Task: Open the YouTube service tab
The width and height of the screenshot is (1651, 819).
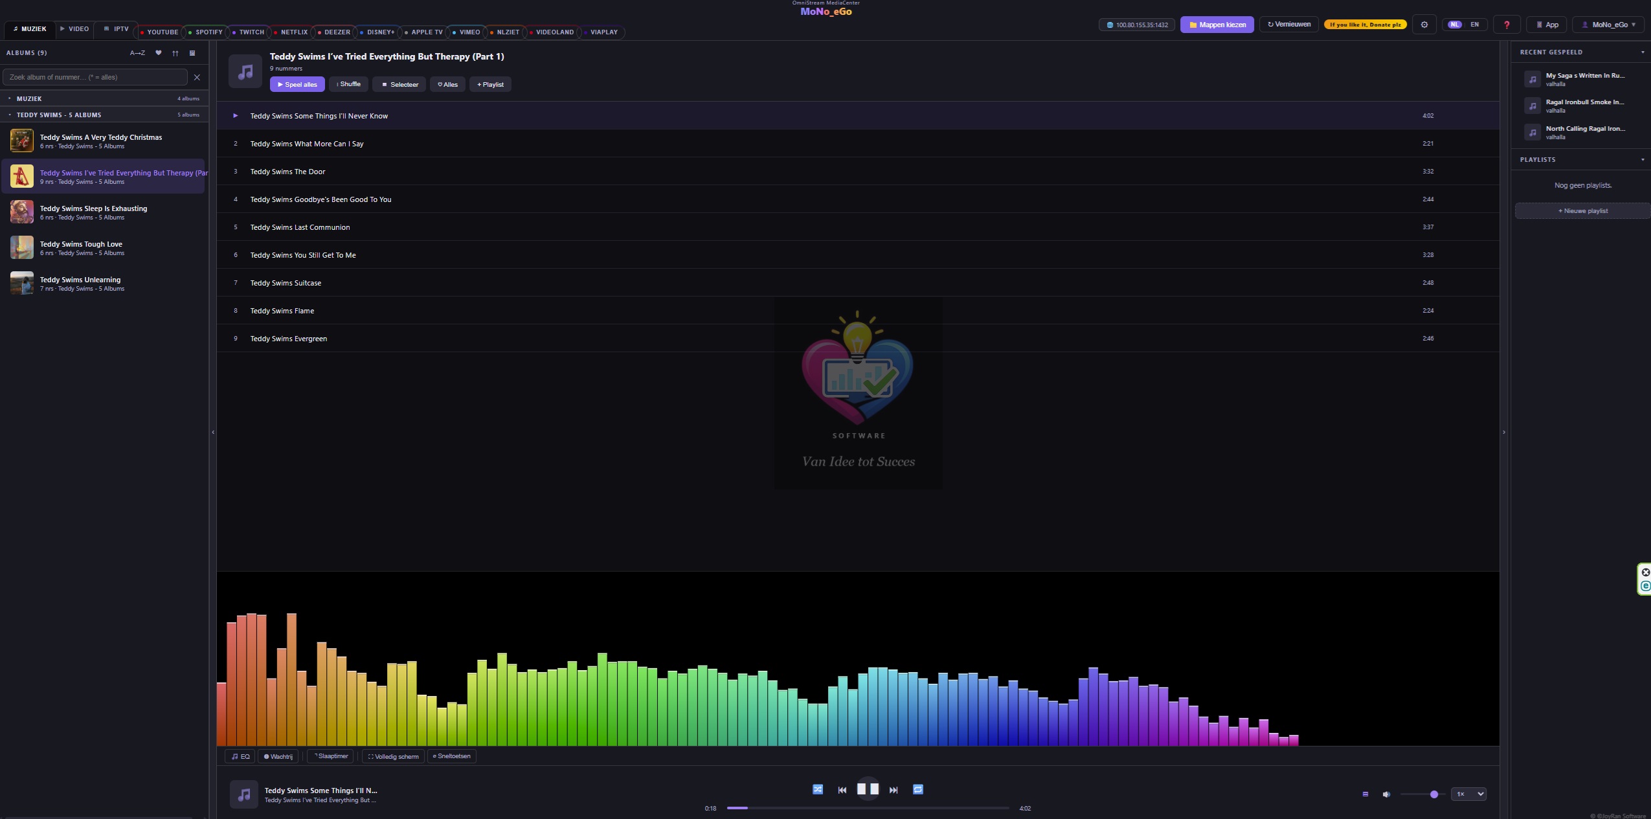Action: click(x=159, y=32)
